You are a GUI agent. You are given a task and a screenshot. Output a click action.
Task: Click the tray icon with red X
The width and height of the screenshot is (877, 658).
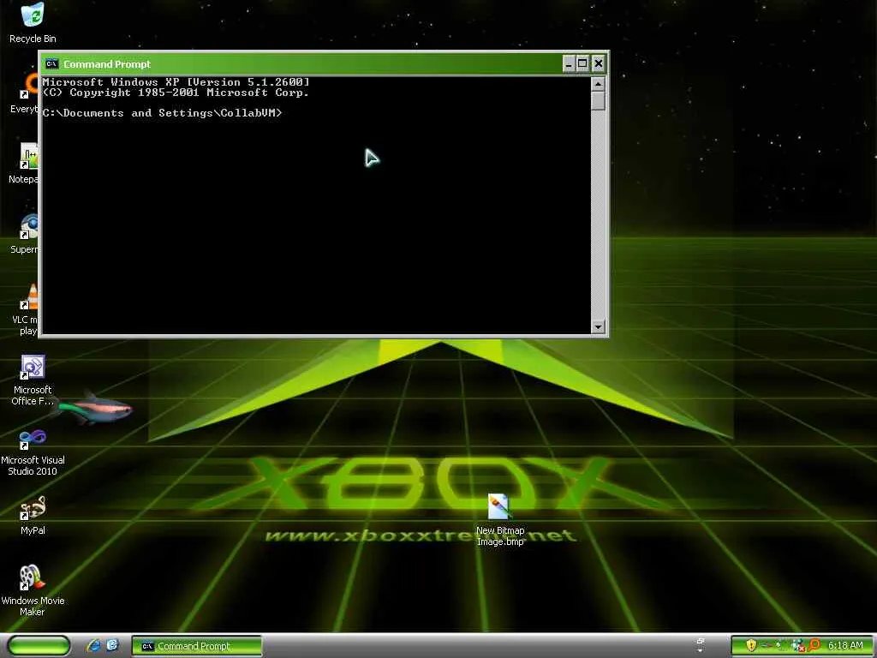click(797, 646)
